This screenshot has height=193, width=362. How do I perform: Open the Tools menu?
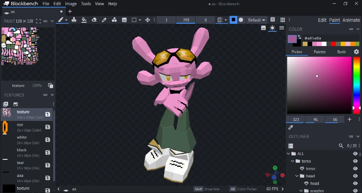86,4
